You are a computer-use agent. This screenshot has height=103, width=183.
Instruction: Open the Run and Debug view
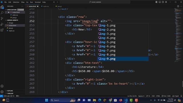pyautogui.click(x=2, y=24)
